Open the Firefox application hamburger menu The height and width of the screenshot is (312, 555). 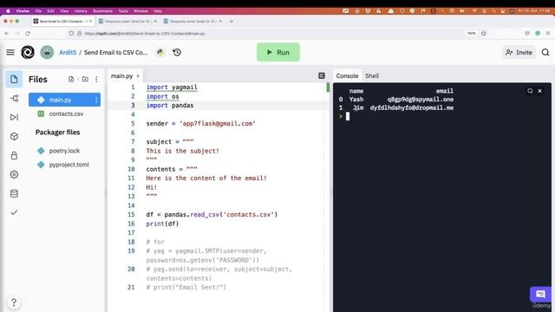coord(548,33)
